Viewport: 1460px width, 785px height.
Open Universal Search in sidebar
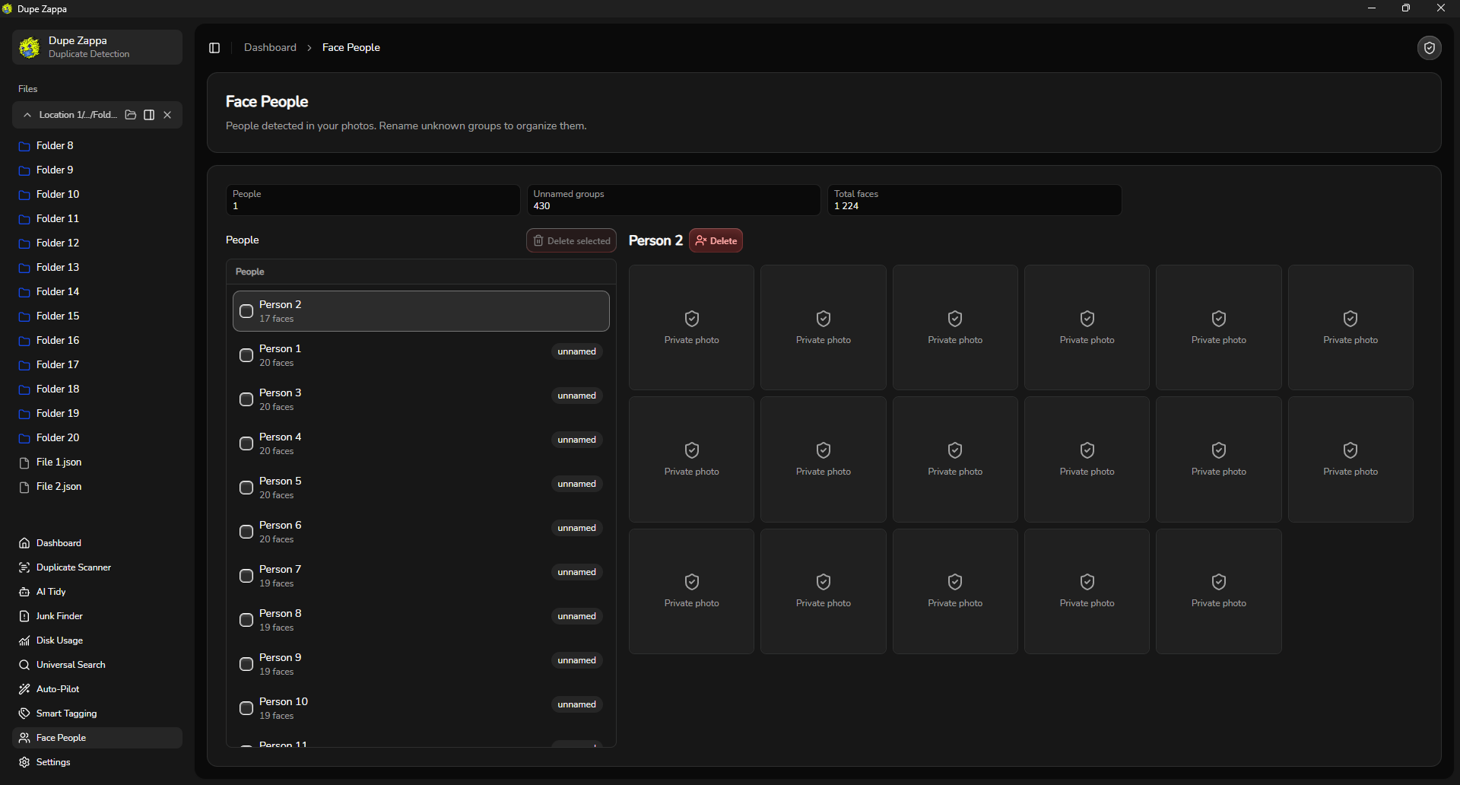point(97,665)
